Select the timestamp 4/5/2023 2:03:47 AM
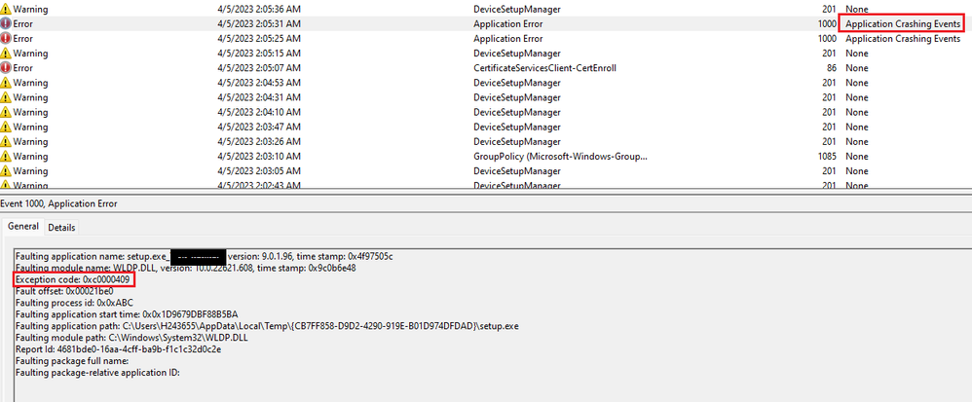 [259, 127]
